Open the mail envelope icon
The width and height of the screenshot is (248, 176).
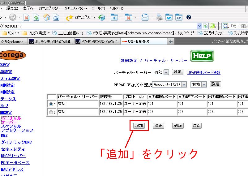click(145, 17)
